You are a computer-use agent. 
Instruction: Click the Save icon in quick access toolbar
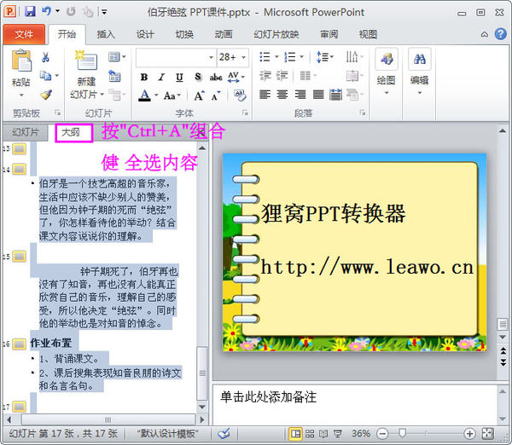point(30,12)
